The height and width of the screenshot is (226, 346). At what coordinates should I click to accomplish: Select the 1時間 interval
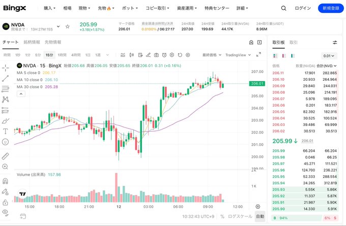point(62,55)
